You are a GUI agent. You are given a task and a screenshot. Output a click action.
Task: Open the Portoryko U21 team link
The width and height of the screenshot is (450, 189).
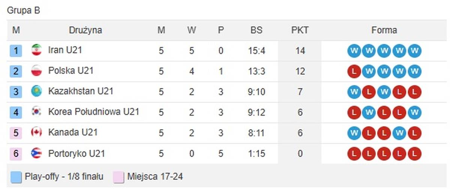pyautogui.click(x=76, y=153)
